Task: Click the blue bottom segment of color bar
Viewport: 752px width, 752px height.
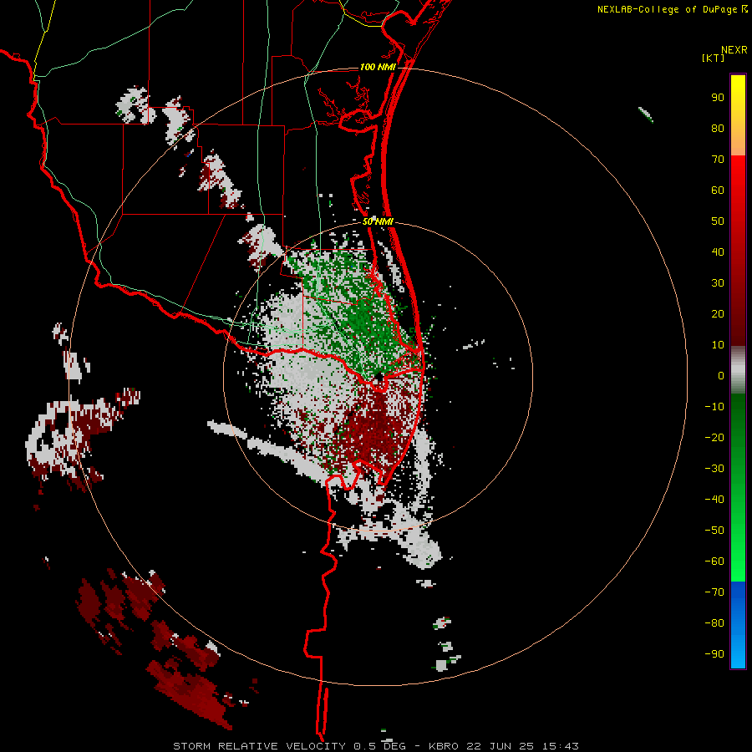Action: point(738,625)
